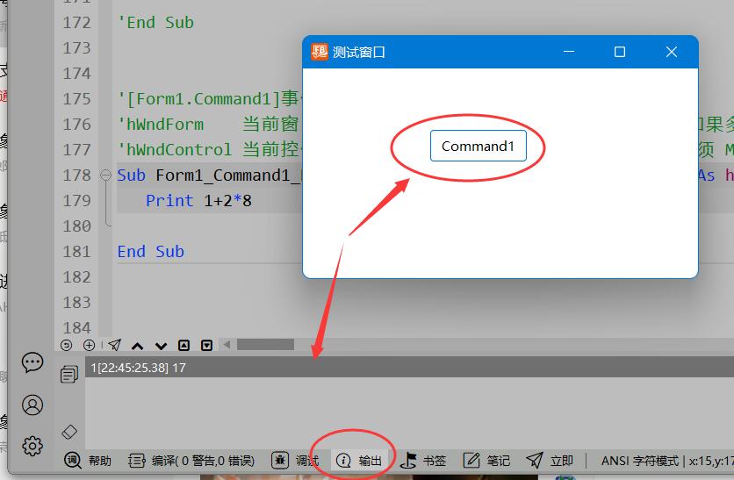
Task: Click the horizontal scrollbar left arrow
Action: tap(227, 346)
